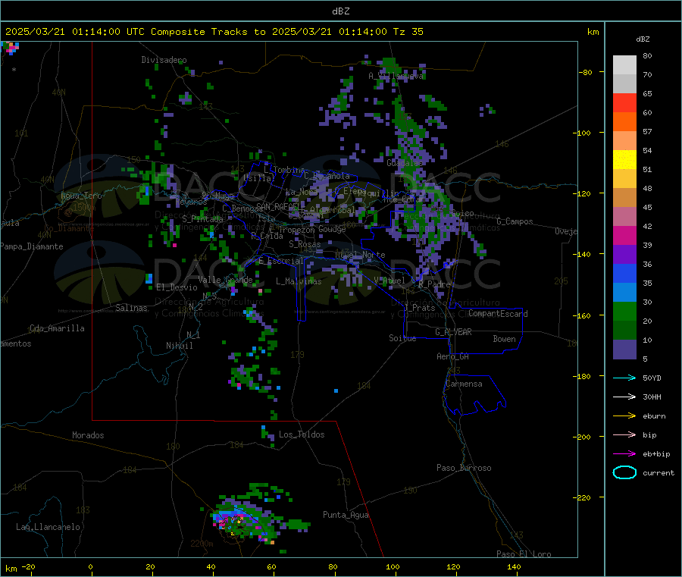
Task: Click the 'G_ALVEAR' map label
Action: pos(453,332)
